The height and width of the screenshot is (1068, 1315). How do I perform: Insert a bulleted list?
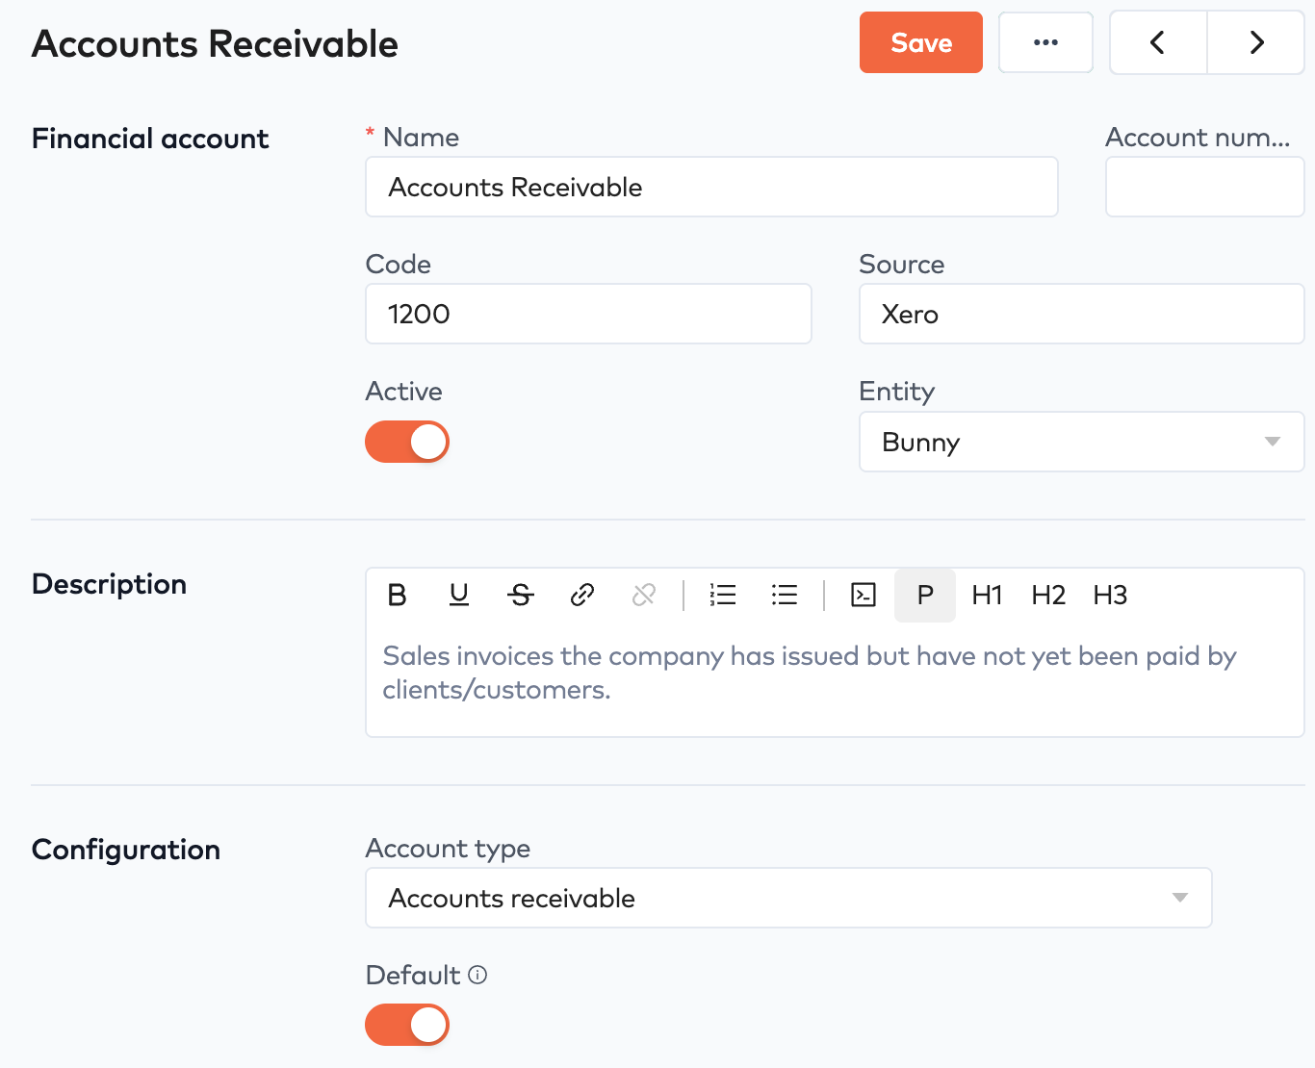click(785, 596)
